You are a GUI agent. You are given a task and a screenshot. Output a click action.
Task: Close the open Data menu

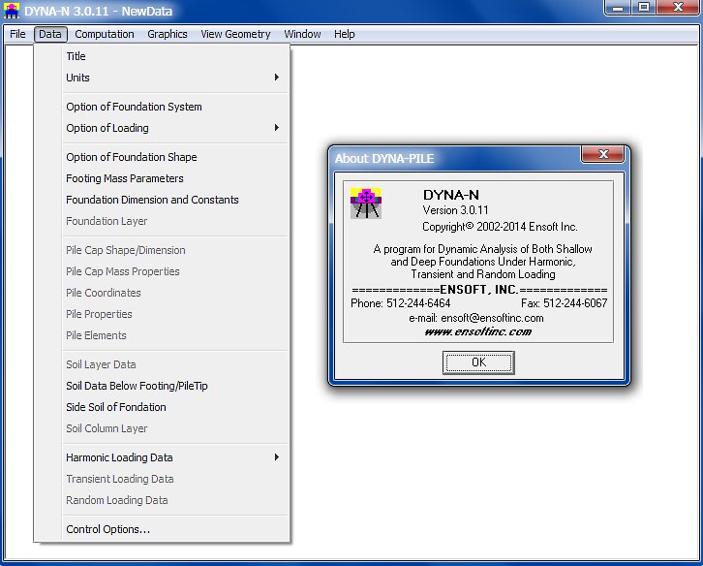(50, 34)
